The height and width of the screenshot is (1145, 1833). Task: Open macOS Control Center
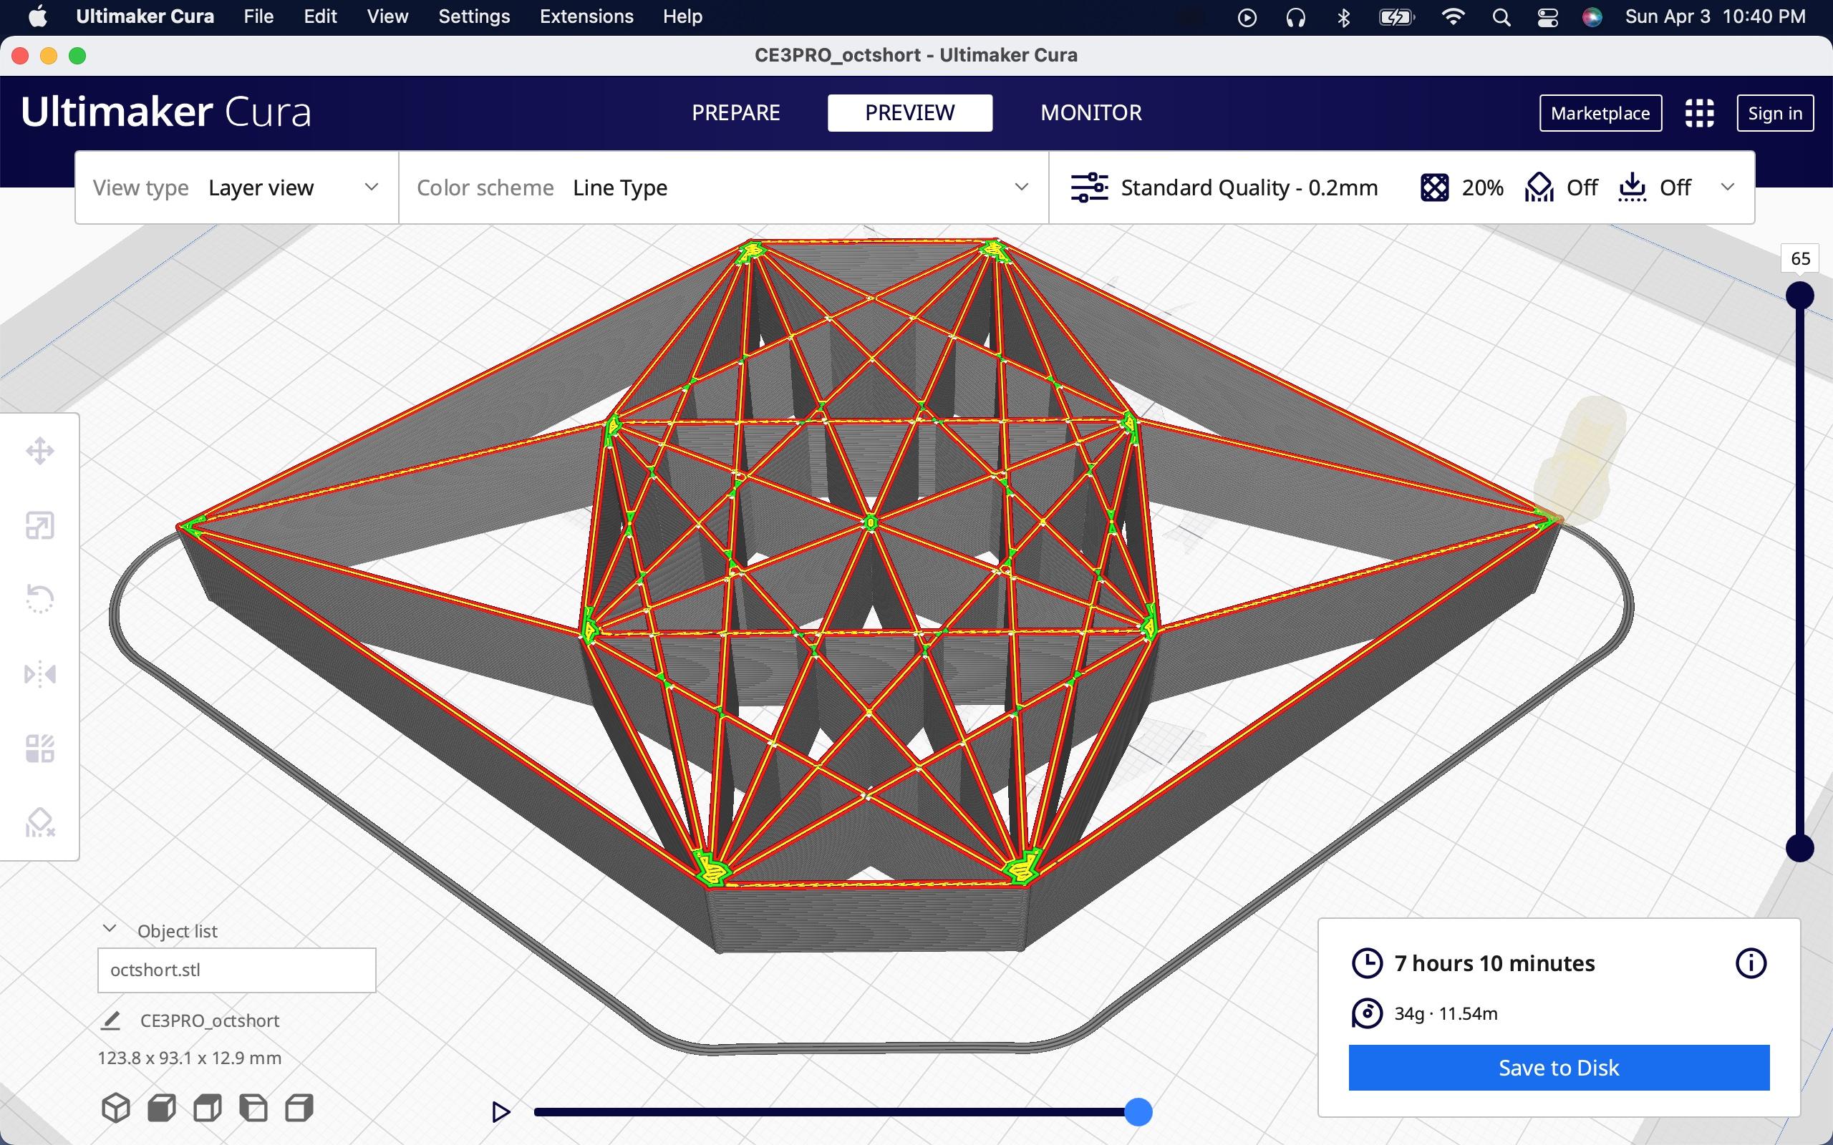click(x=1547, y=16)
